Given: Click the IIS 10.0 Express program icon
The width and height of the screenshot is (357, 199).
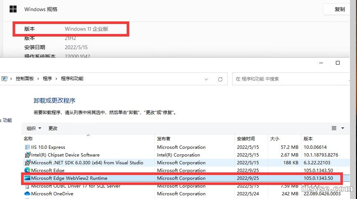Looking at the screenshot, I should [x=27, y=147].
